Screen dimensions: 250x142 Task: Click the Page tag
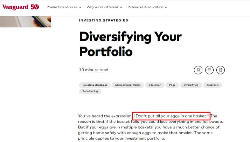point(173,85)
